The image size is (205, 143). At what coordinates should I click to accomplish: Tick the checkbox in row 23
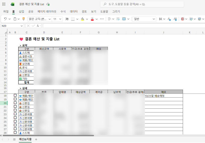coord(15,114)
